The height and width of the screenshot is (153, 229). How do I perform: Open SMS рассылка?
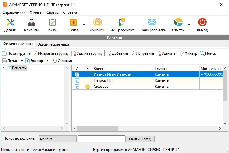pyautogui.click(x=122, y=25)
